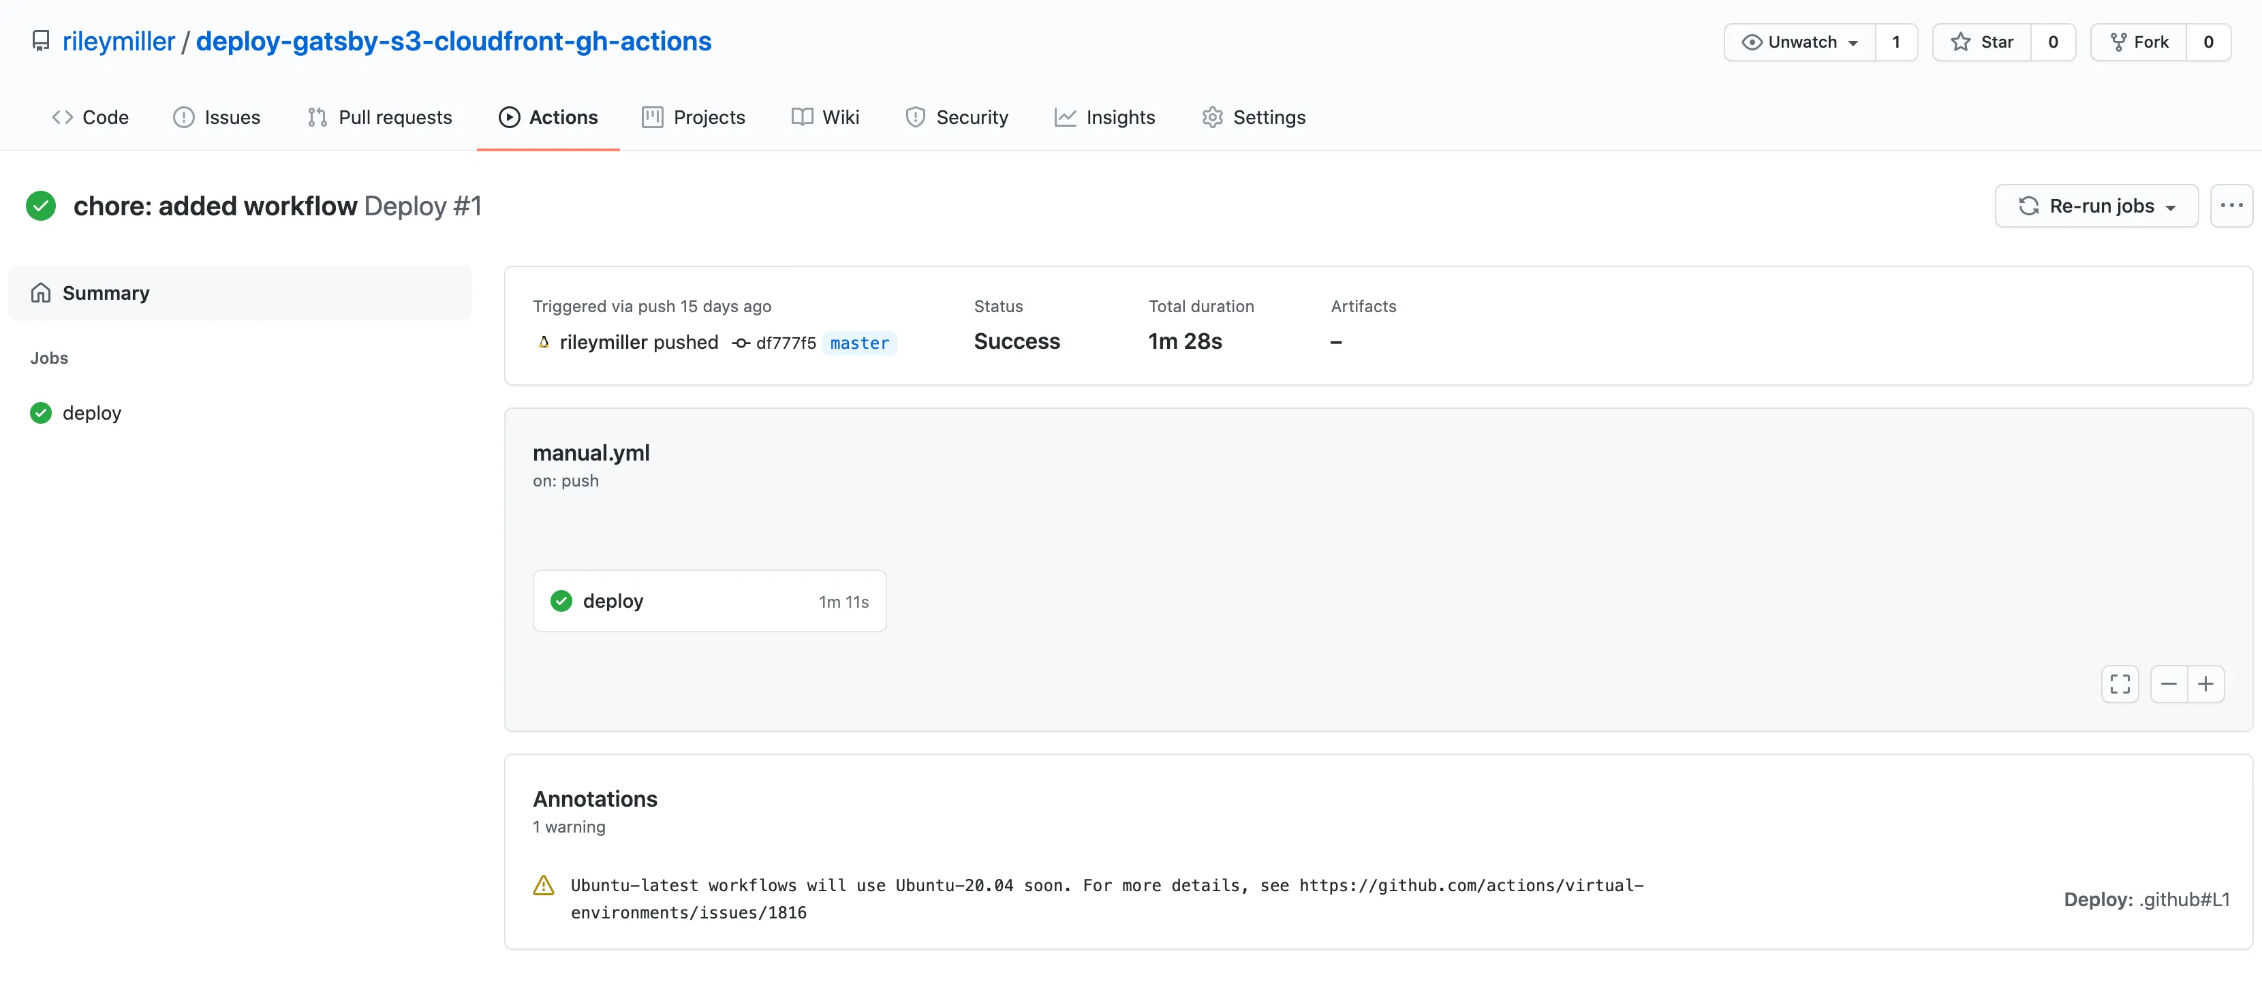Zoom in the workflow graph
The width and height of the screenshot is (2262, 1007).
point(2205,684)
